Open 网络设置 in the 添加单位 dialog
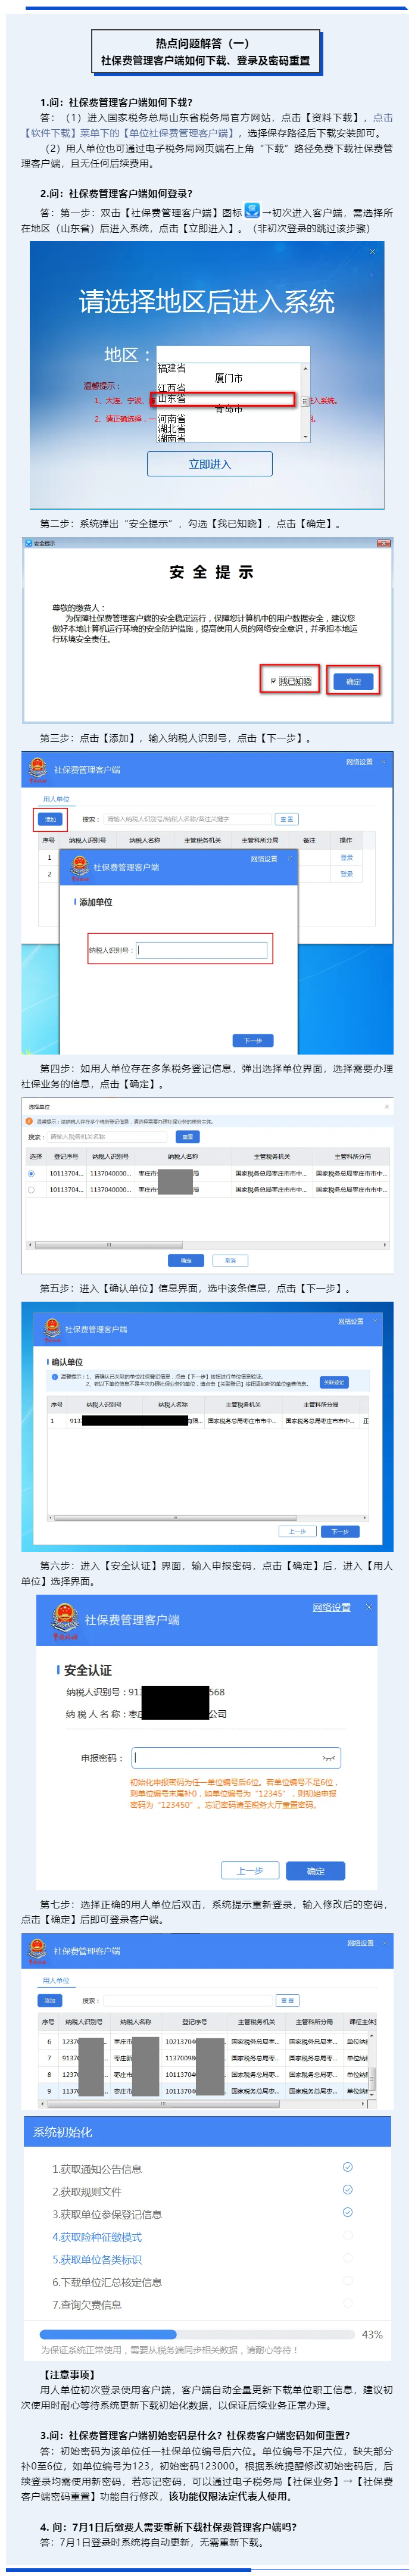418x2576 pixels. pos(263,859)
